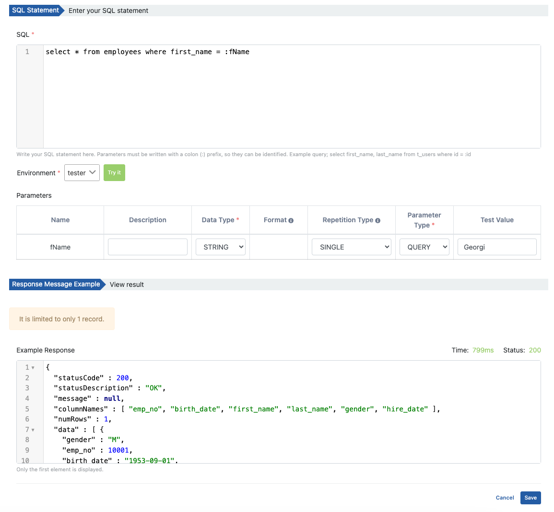Image resolution: width=554 pixels, height=512 pixels.
Task: Click the Cancel link
Action: (505, 498)
